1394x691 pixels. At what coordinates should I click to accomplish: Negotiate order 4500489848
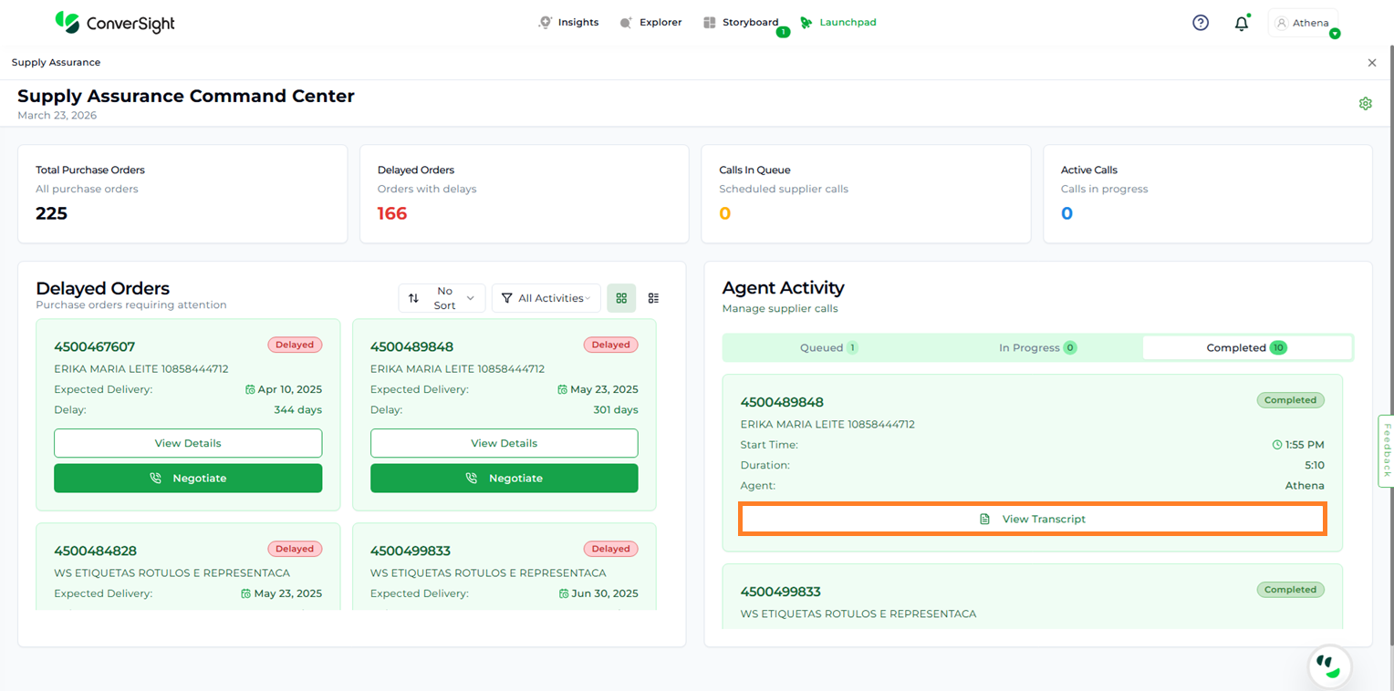coord(504,478)
